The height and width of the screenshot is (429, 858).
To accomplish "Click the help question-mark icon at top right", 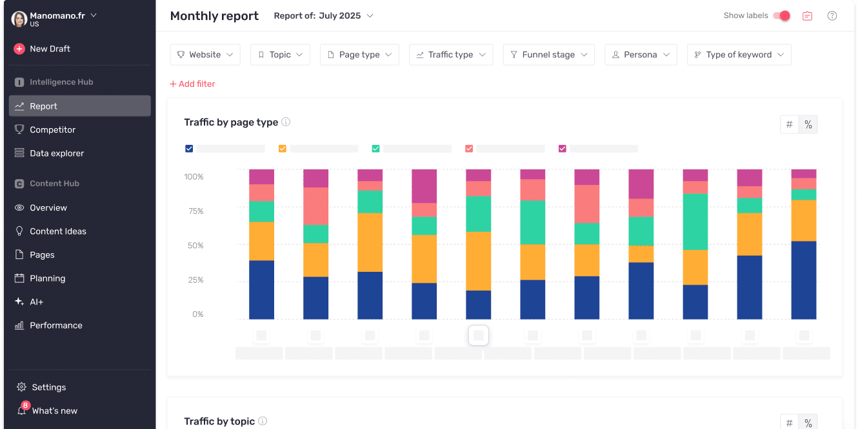I will pyautogui.click(x=832, y=15).
